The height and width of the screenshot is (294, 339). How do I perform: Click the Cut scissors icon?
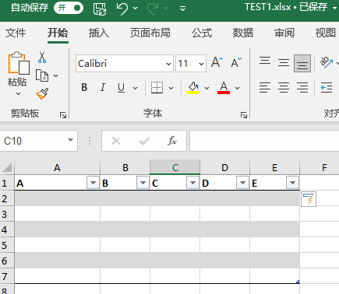42,57
